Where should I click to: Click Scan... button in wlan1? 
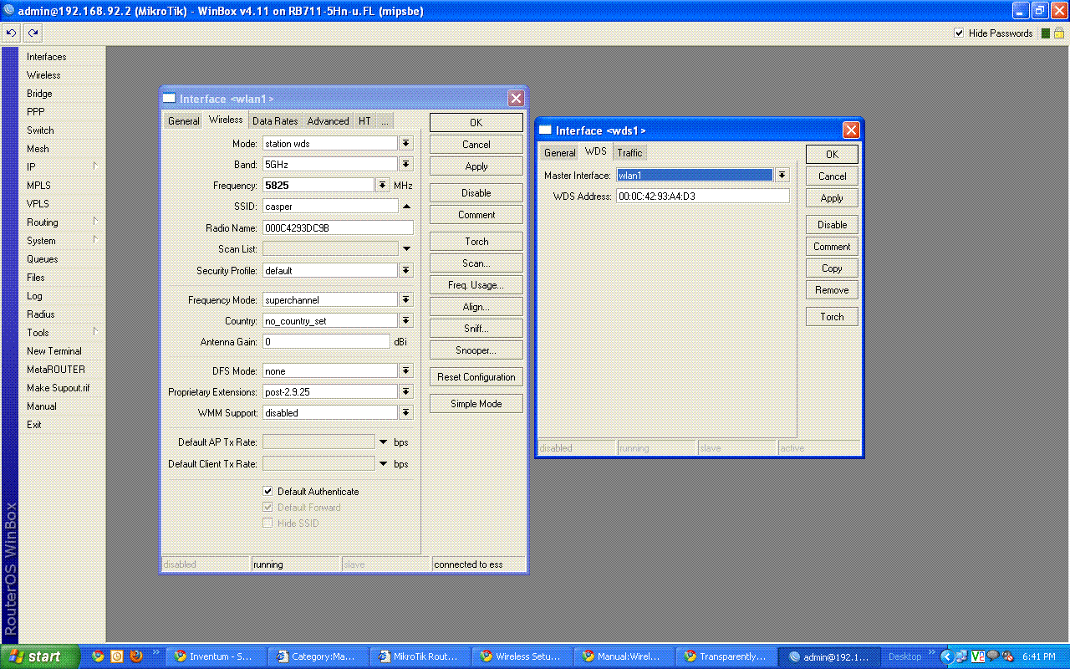pyautogui.click(x=476, y=263)
